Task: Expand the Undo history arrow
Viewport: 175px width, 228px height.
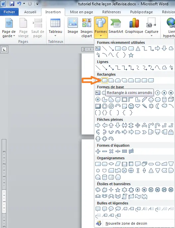Action: (x=24, y=4)
